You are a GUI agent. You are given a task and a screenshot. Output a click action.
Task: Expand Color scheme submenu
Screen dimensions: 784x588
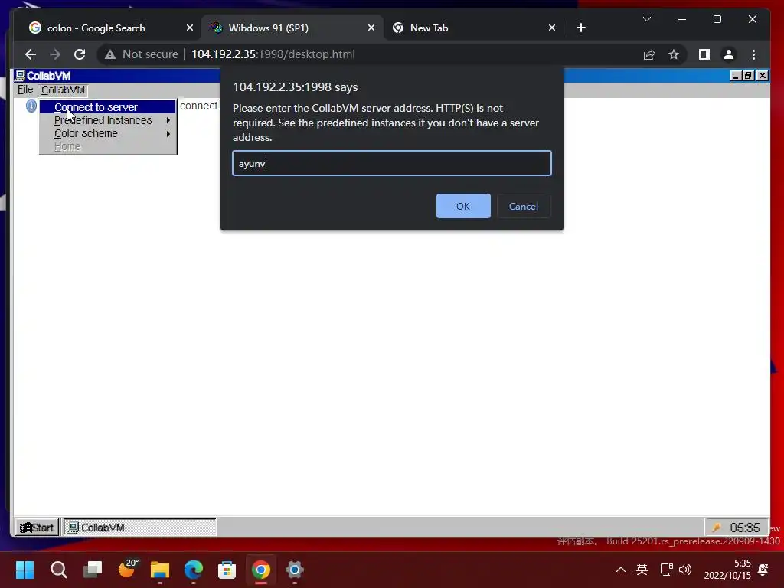(x=107, y=133)
